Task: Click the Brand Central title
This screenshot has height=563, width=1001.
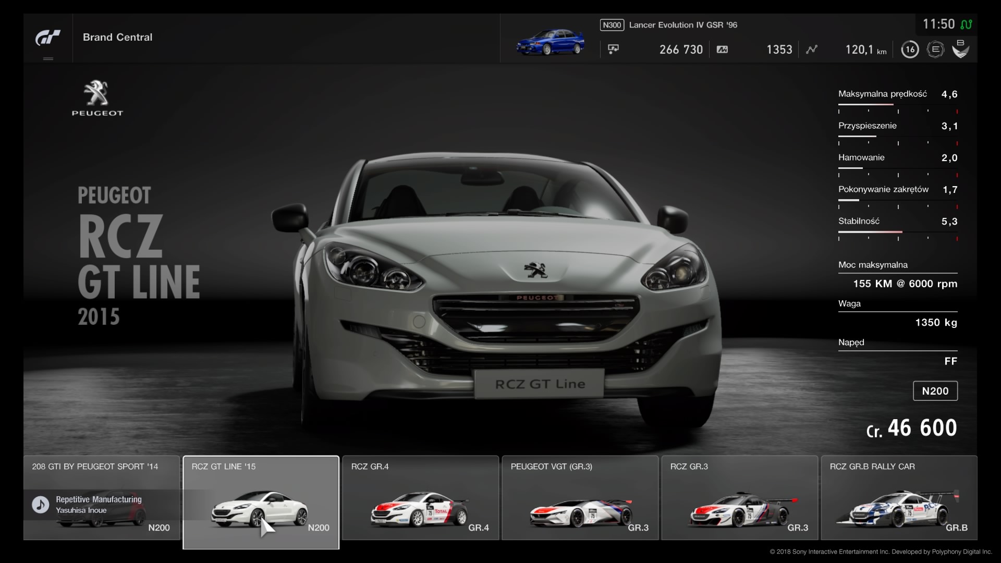Action: pyautogui.click(x=118, y=37)
